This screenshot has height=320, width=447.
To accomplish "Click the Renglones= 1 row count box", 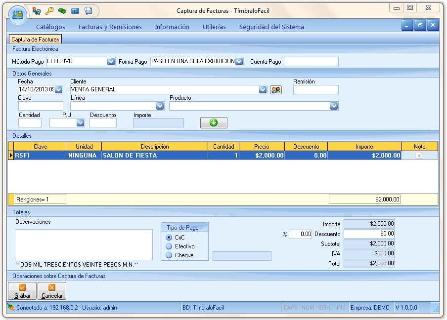I will click(x=41, y=200).
